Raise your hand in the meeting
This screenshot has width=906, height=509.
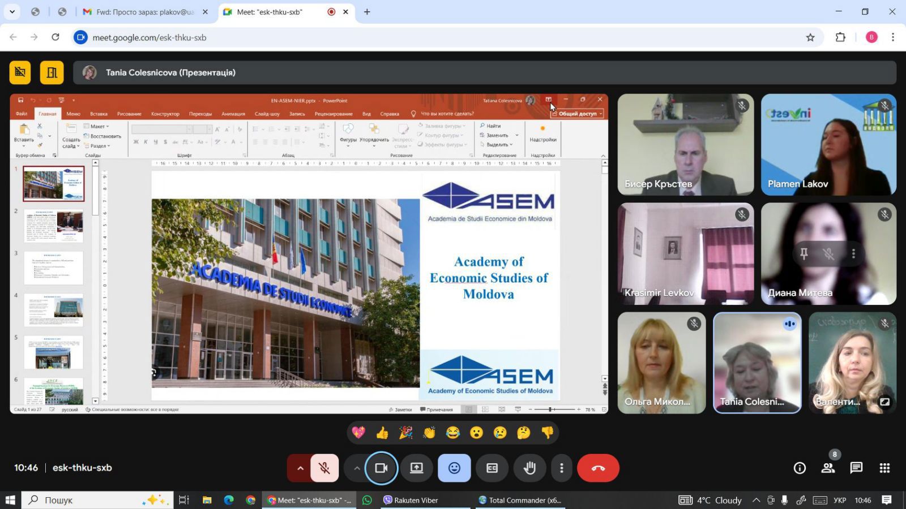pos(529,468)
